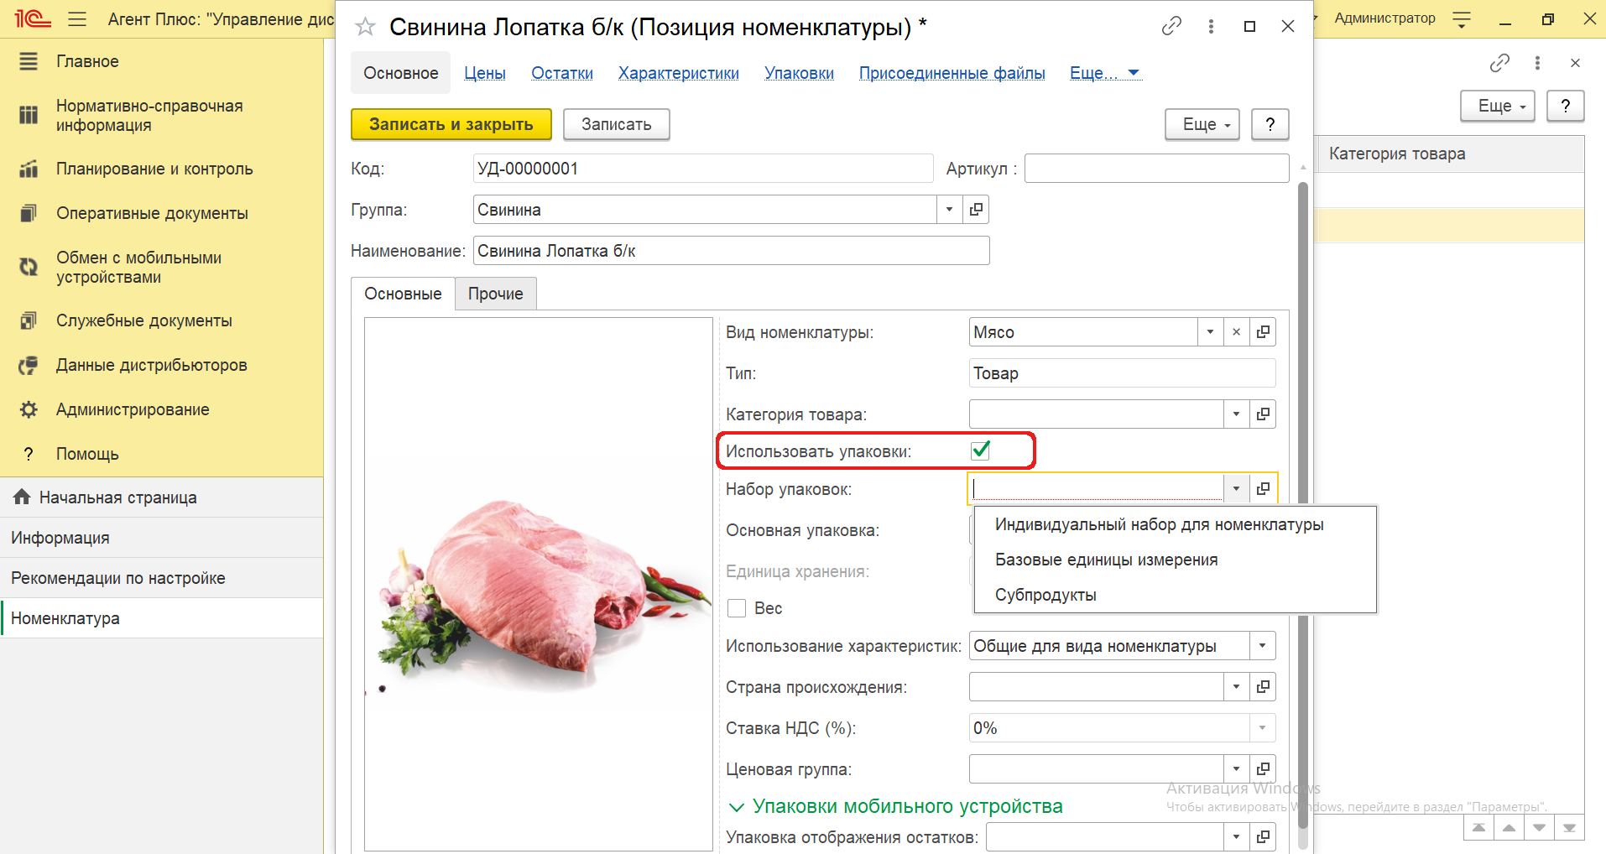Switch to the Основные tab
The image size is (1606, 854).
(403, 294)
